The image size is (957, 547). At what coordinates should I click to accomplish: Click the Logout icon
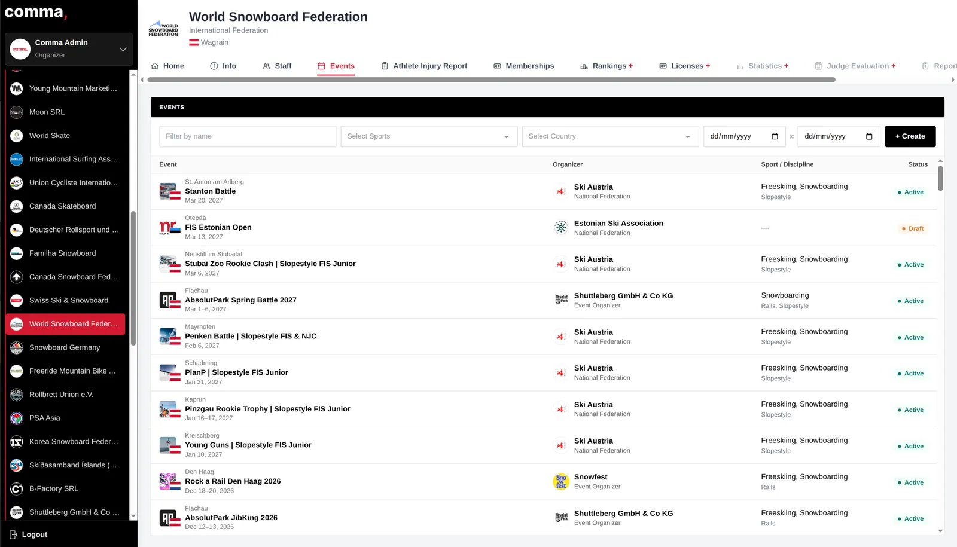click(x=13, y=534)
